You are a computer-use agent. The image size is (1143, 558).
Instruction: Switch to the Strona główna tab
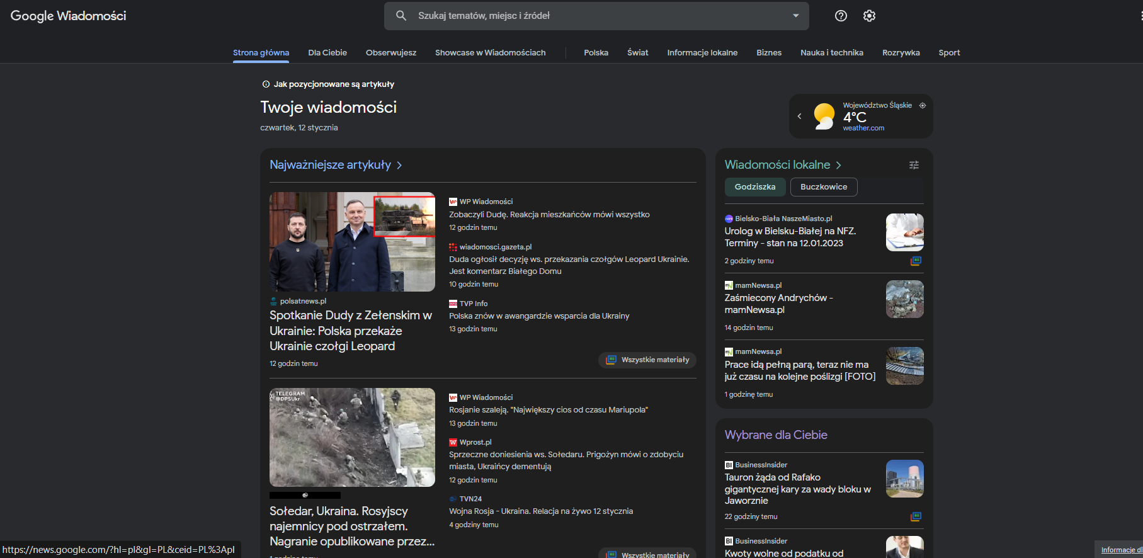(261, 53)
